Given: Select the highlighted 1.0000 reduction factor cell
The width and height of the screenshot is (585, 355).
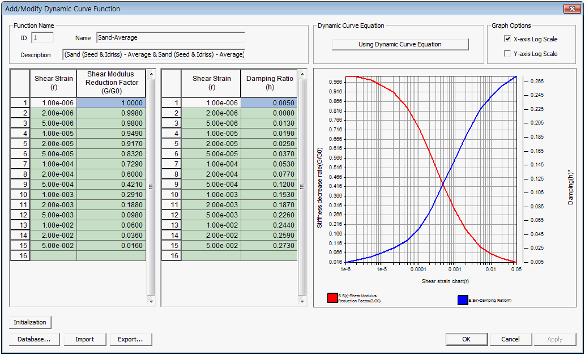Looking at the screenshot, I should (x=111, y=102).
